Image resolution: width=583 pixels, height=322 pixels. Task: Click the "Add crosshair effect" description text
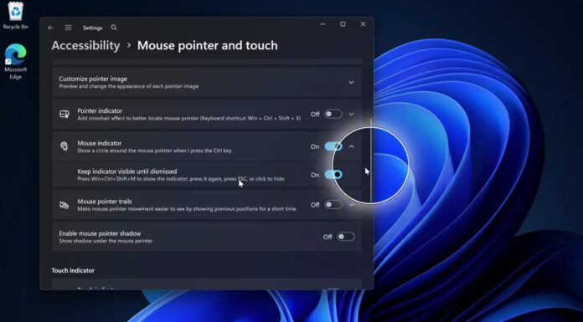point(188,119)
